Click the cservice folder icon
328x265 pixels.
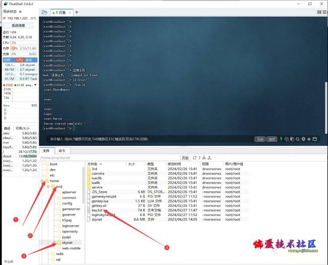pyautogui.click(x=89, y=174)
